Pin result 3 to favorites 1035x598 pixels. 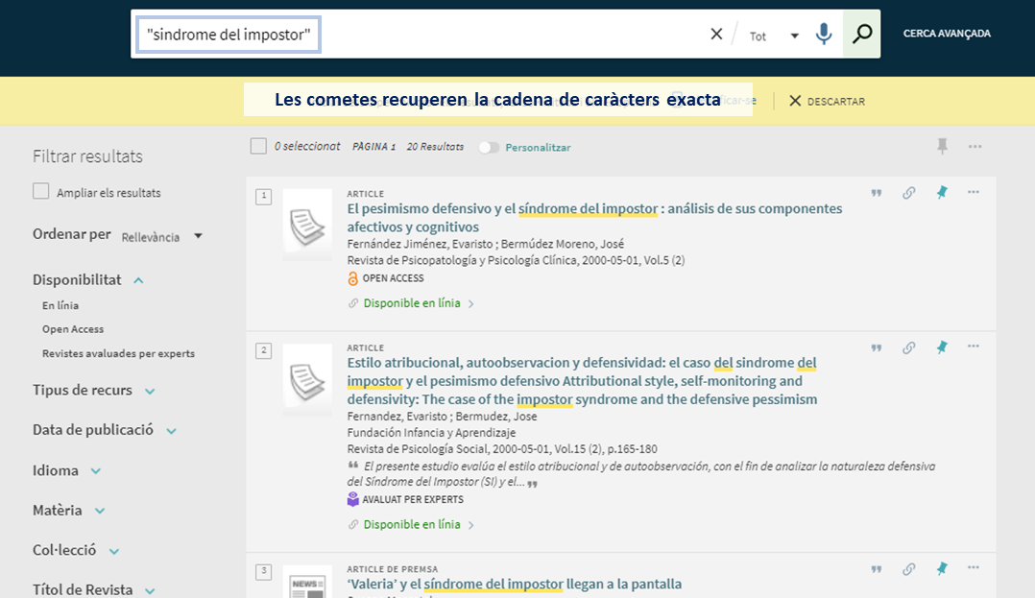click(x=942, y=568)
